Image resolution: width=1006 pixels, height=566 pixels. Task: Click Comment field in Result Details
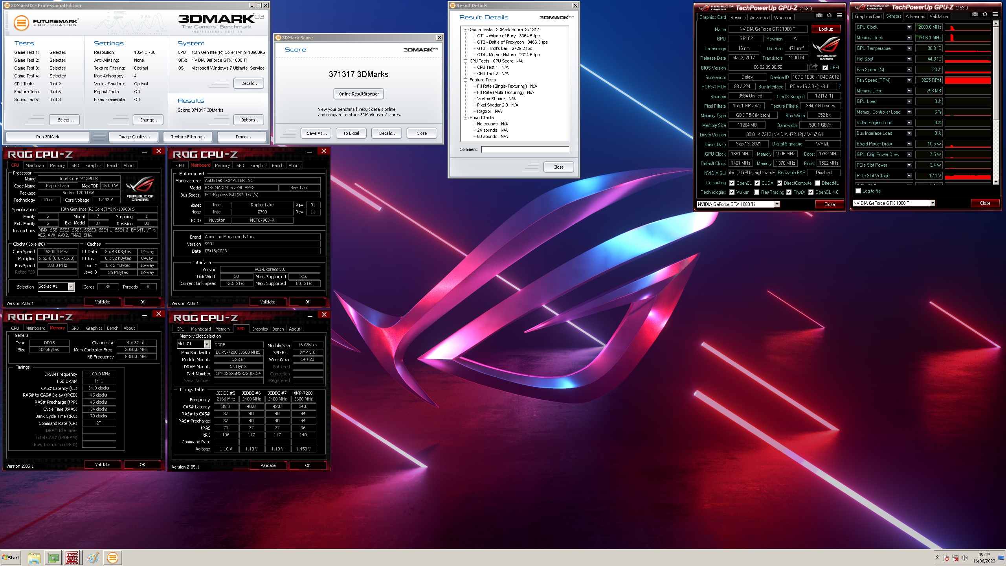(525, 149)
